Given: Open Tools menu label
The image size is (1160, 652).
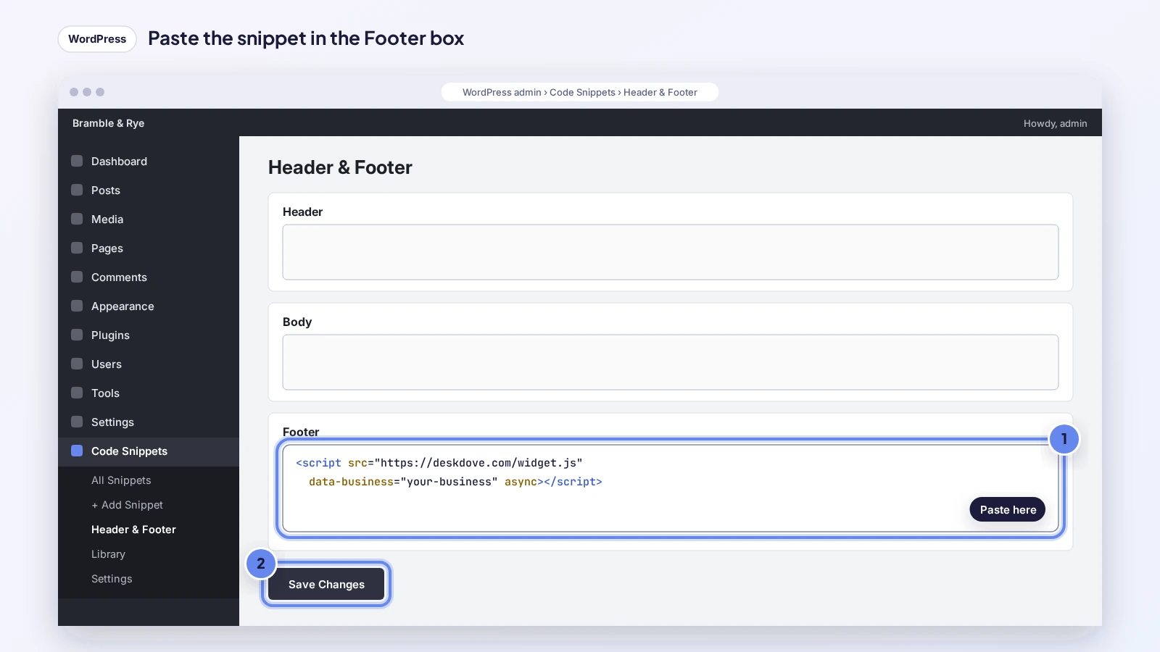Looking at the screenshot, I should pyautogui.click(x=105, y=393).
